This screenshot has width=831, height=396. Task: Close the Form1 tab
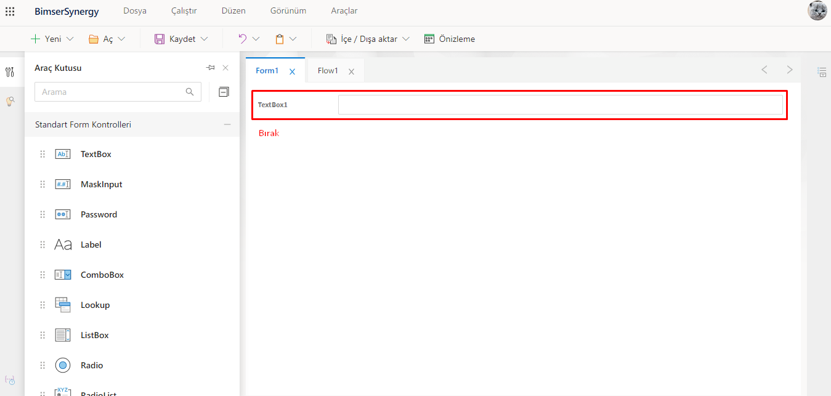[x=293, y=71]
